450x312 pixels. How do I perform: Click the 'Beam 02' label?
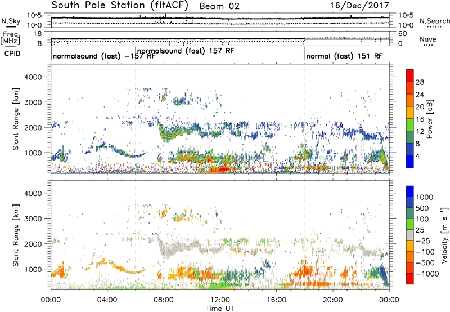click(x=219, y=6)
